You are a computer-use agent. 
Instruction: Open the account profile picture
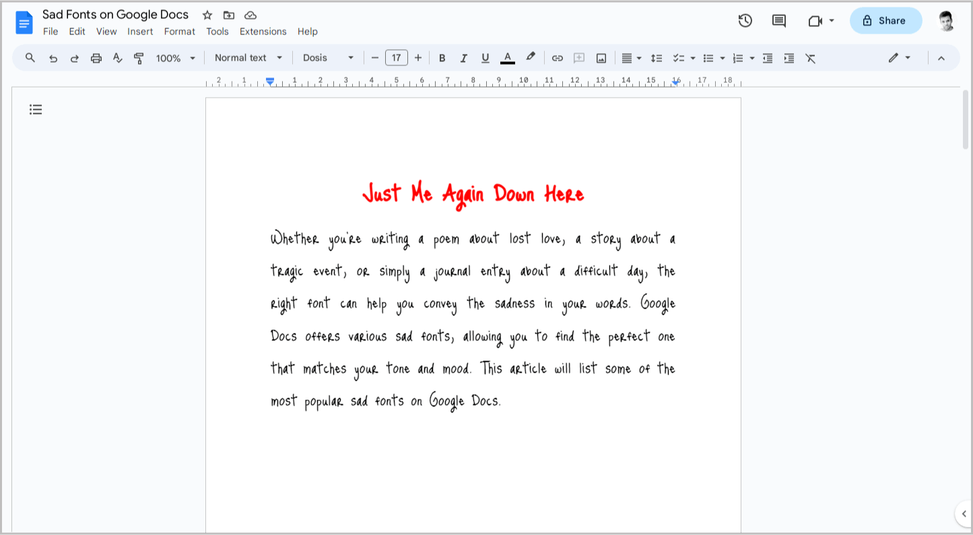(946, 21)
